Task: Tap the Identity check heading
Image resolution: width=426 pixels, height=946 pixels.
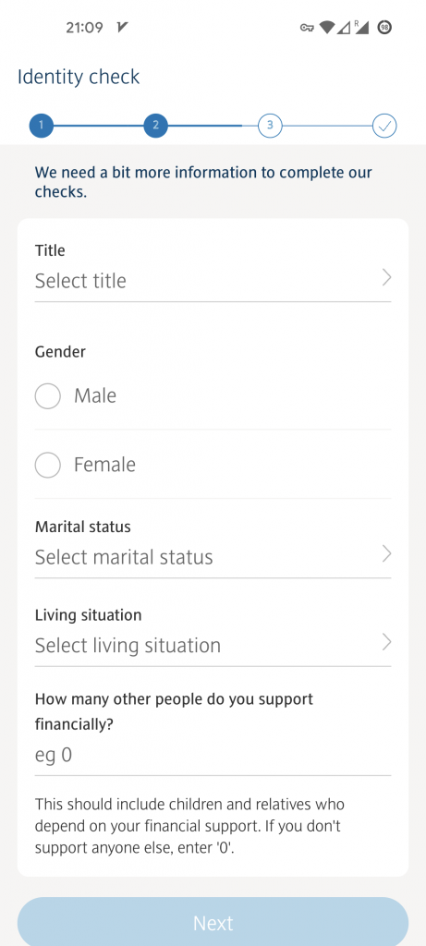Action: click(79, 77)
